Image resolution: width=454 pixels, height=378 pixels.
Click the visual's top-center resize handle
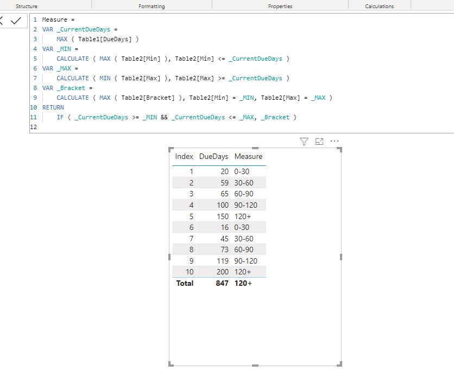point(255,148)
